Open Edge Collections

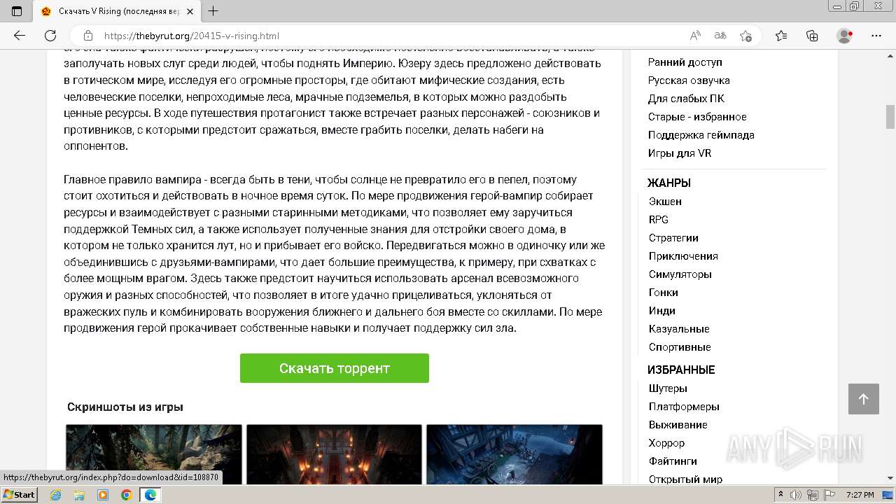(812, 36)
